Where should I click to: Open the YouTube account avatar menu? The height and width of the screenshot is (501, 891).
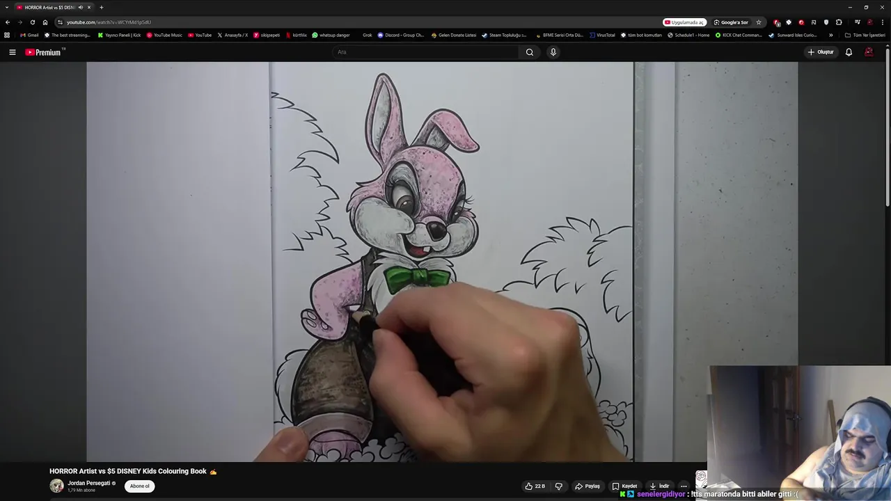click(x=869, y=52)
